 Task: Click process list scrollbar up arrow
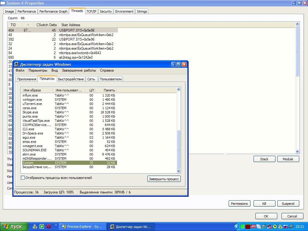179,89
